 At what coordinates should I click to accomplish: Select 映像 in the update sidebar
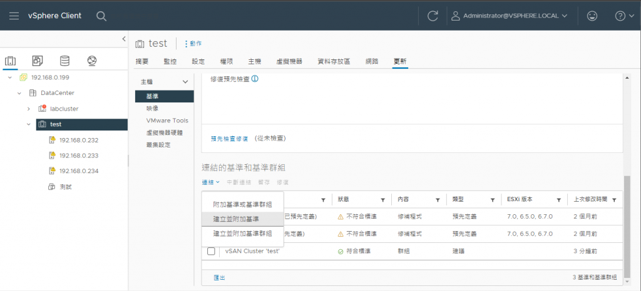click(153, 109)
